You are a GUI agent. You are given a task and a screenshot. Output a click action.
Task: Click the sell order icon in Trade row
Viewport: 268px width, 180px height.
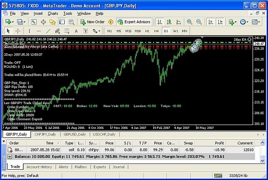point(10,150)
